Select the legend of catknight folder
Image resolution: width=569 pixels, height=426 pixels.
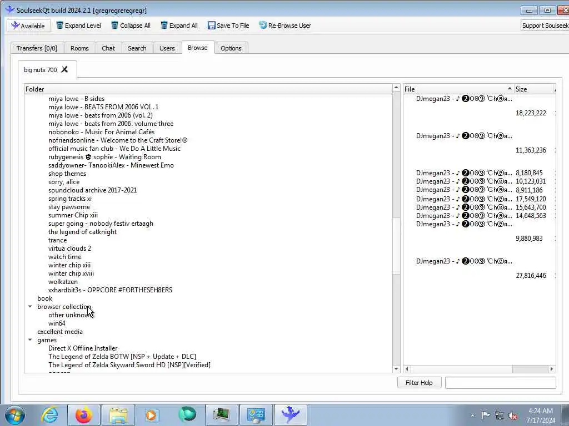pos(82,232)
